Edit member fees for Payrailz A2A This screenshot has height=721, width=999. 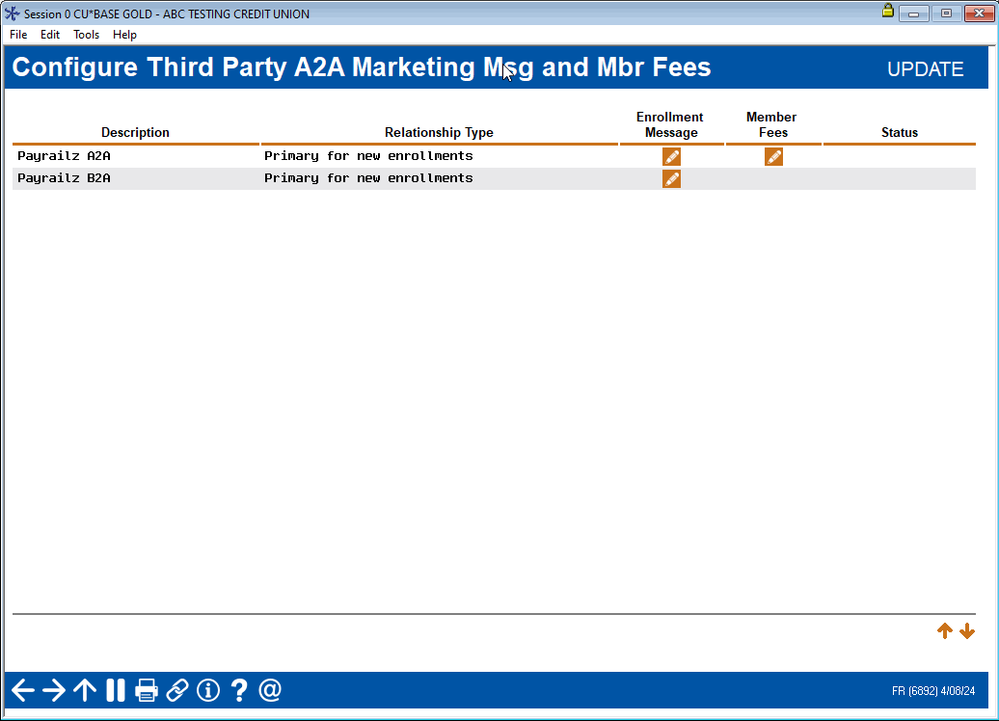(773, 157)
